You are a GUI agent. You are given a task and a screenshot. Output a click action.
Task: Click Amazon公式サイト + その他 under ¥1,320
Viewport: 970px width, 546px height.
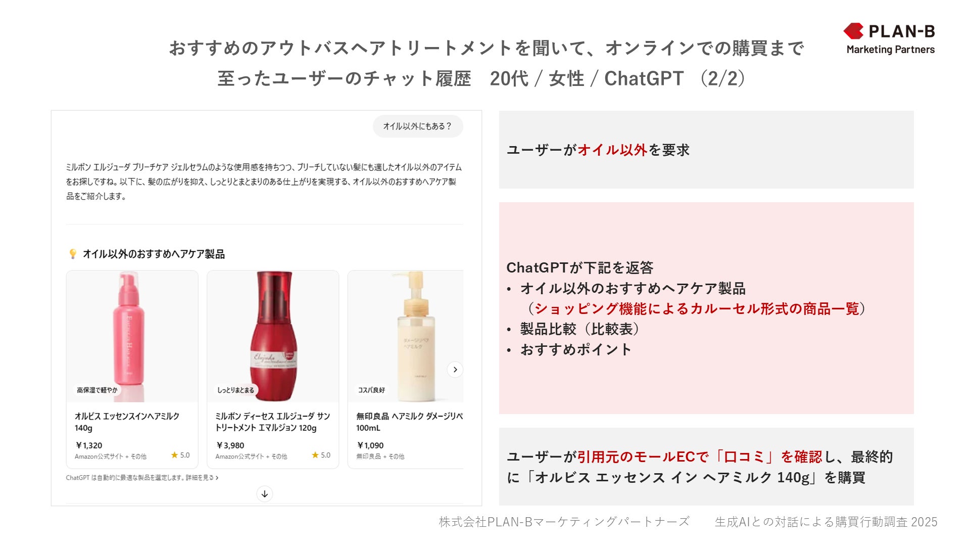111,457
